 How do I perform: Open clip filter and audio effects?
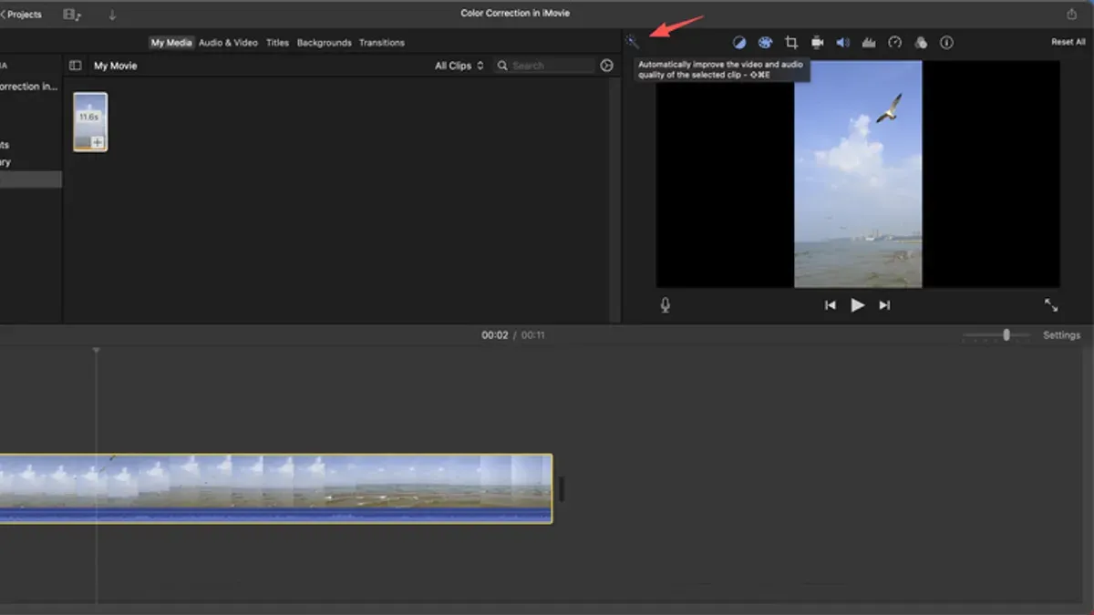pos(921,42)
